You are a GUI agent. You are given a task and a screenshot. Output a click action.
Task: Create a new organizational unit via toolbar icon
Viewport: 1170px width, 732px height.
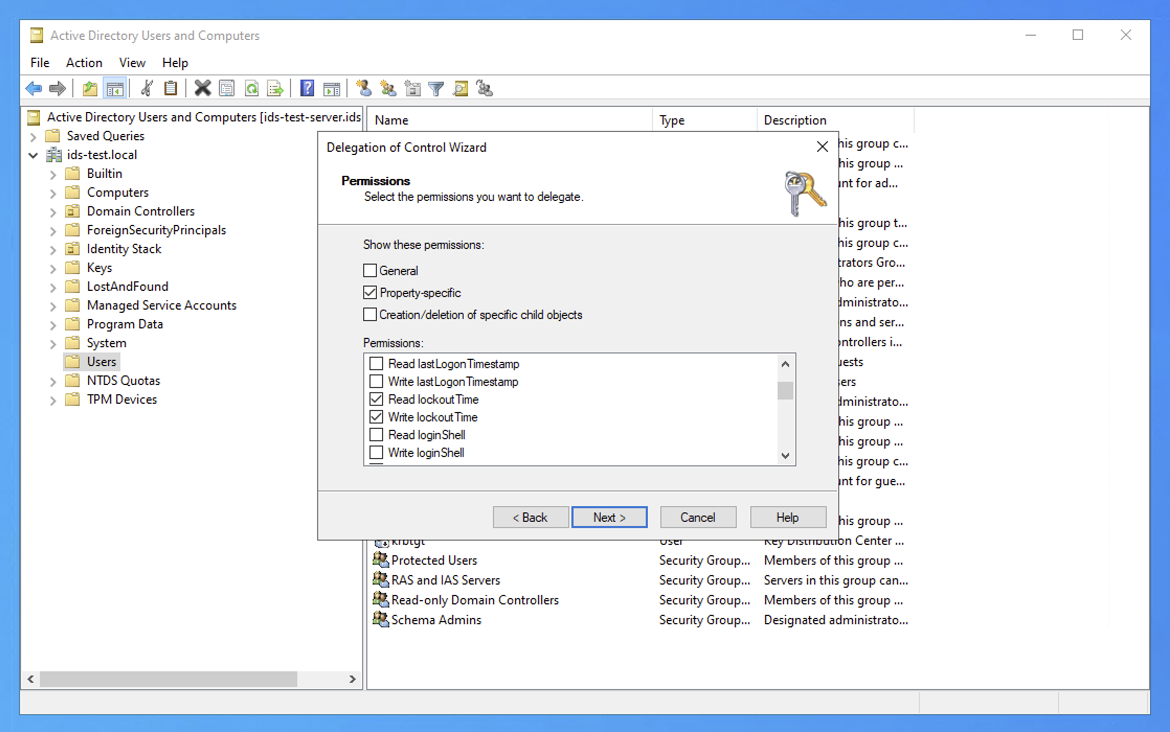click(412, 88)
